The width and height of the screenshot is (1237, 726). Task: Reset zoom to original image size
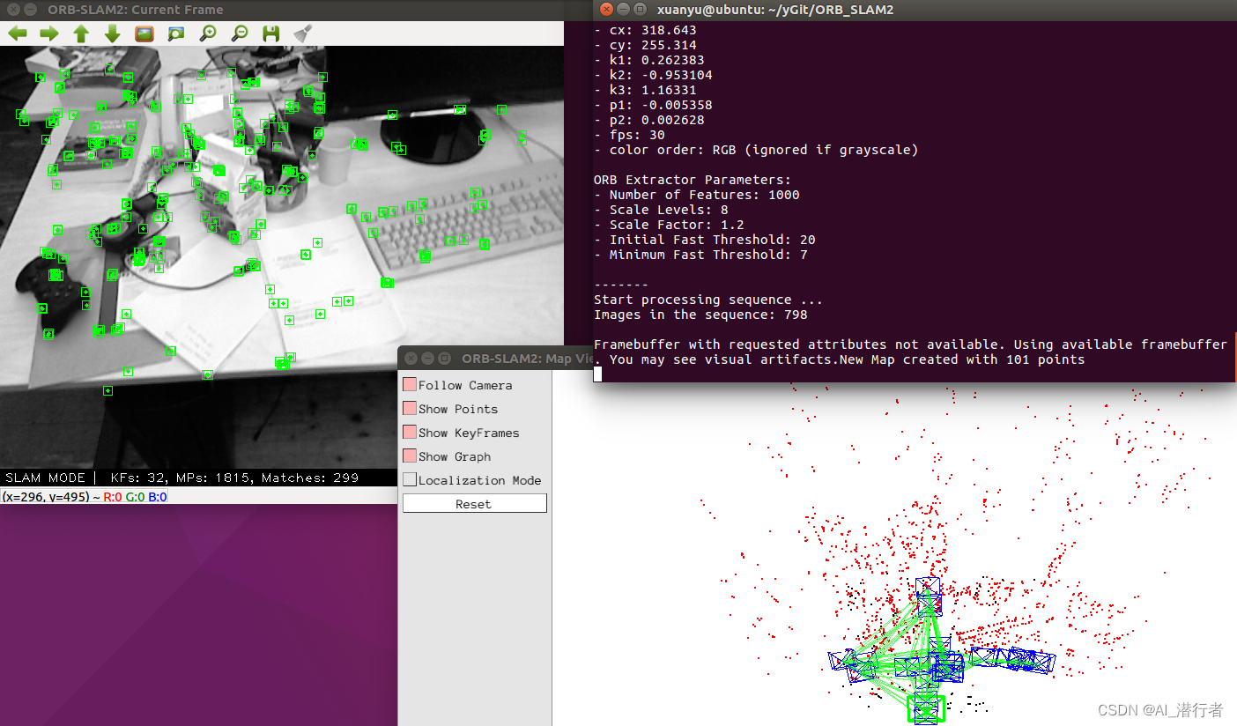tap(144, 33)
